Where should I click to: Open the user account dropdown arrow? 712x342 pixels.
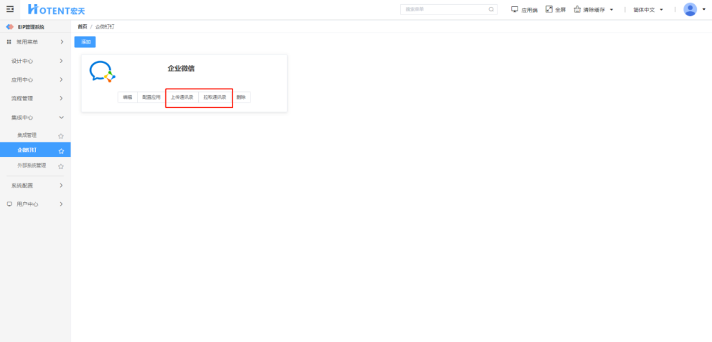[704, 10]
